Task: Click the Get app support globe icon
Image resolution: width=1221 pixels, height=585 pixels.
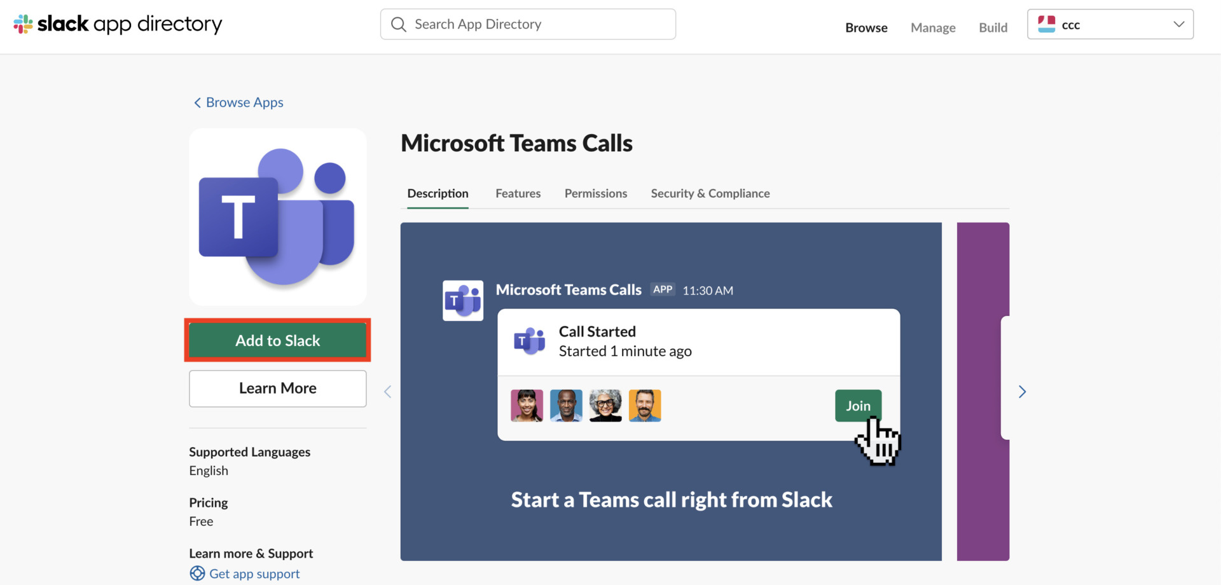Action: pyautogui.click(x=197, y=573)
